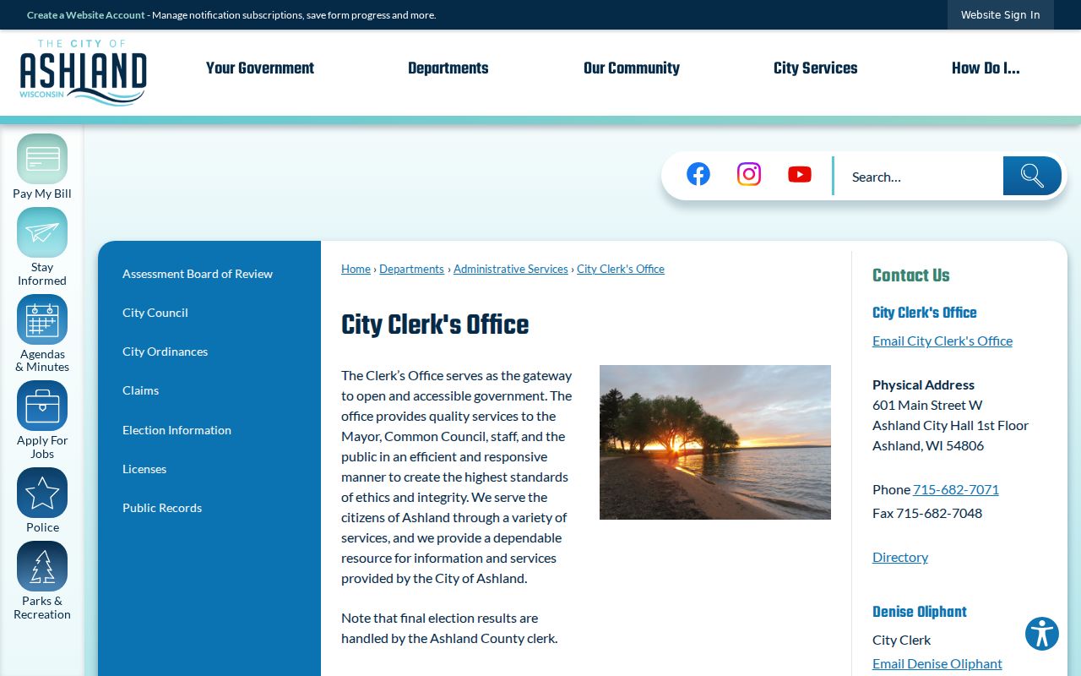Click Email Denise Oliphant link
This screenshot has height=676, width=1081.
click(x=937, y=663)
